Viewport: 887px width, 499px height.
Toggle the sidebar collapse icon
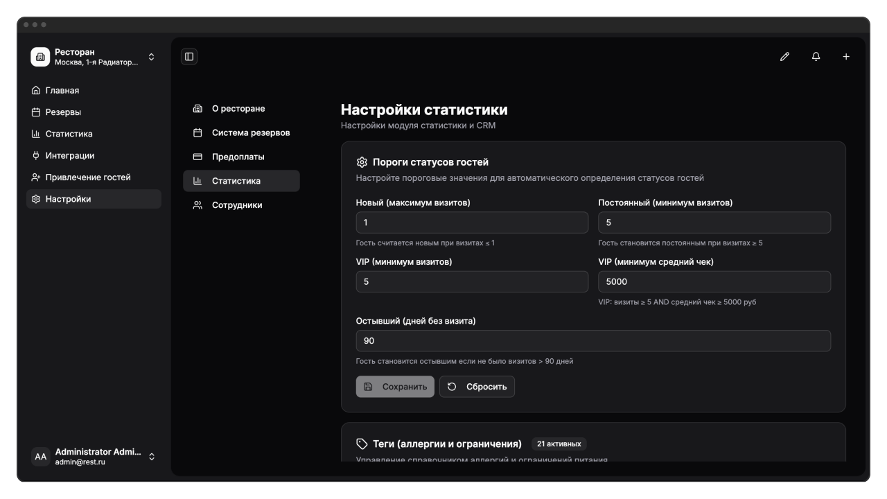(189, 57)
